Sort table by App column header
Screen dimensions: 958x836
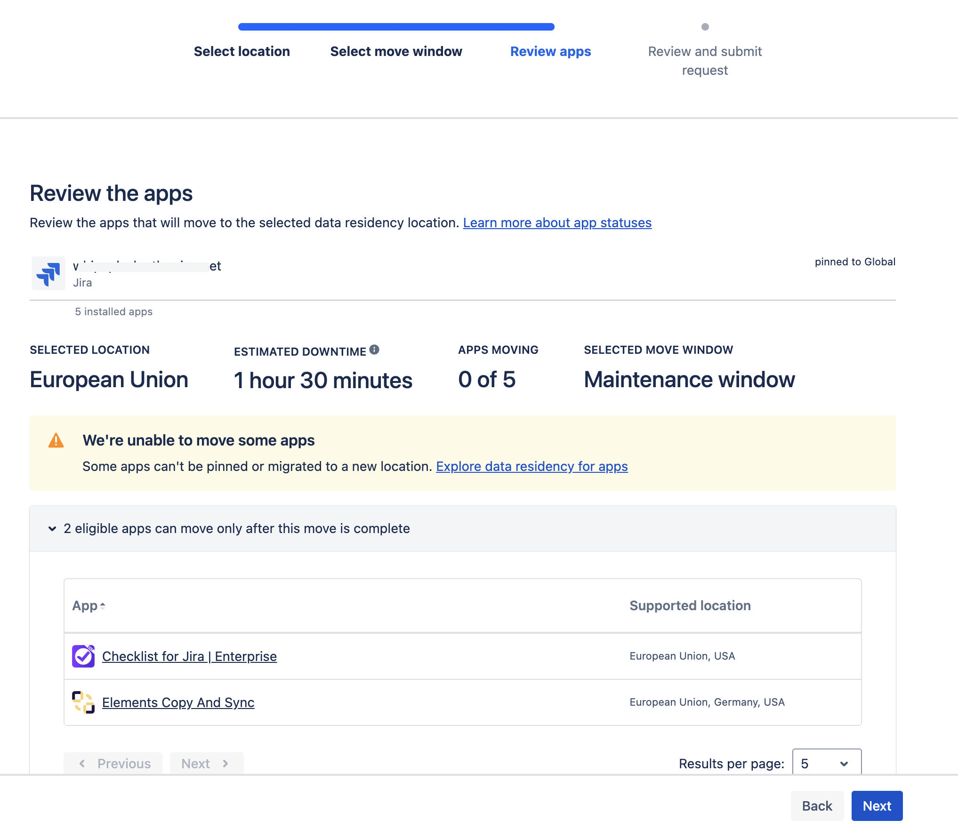pyautogui.click(x=85, y=606)
